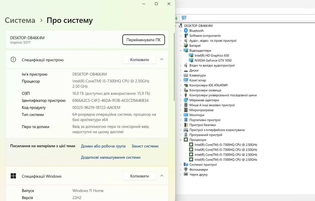Click the Мережеві адаптери network icon
315x201 pixels.
(x=186, y=100)
